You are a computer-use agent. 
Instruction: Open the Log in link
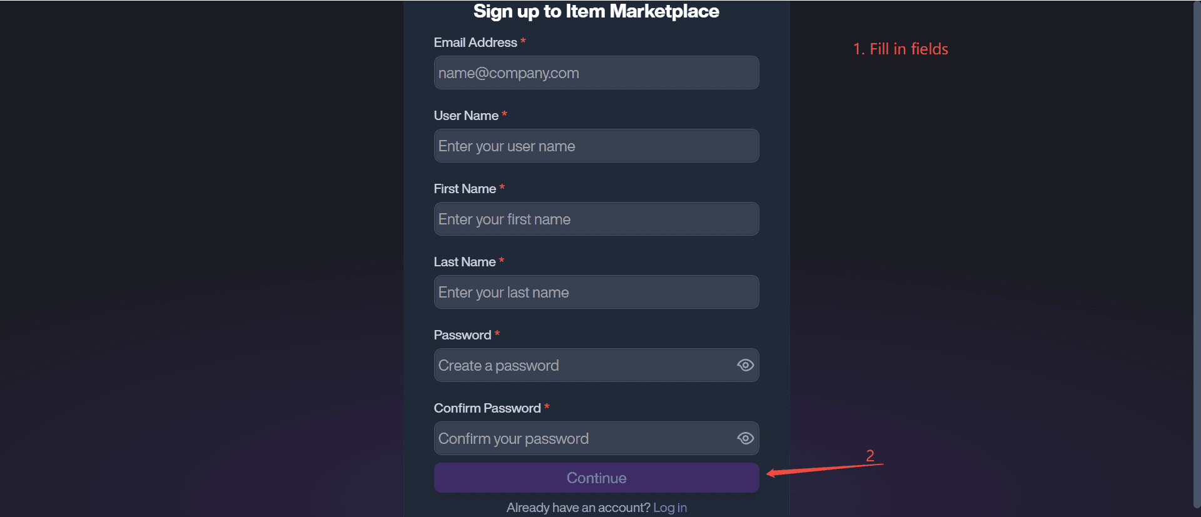click(670, 508)
